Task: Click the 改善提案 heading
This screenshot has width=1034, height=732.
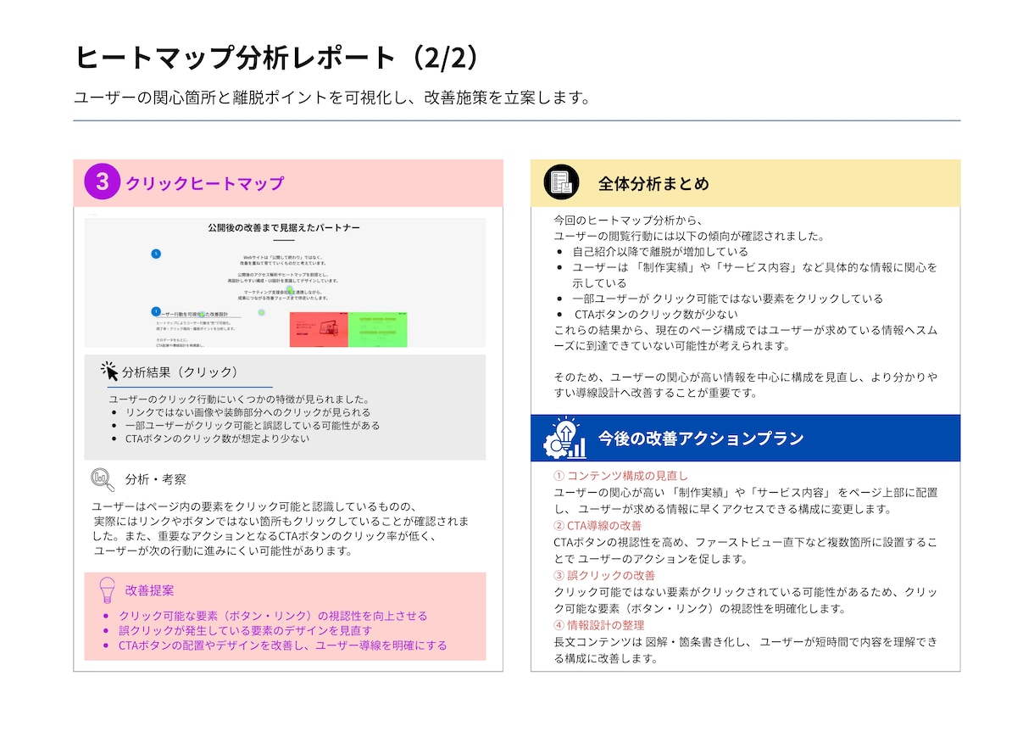Action: point(149,590)
